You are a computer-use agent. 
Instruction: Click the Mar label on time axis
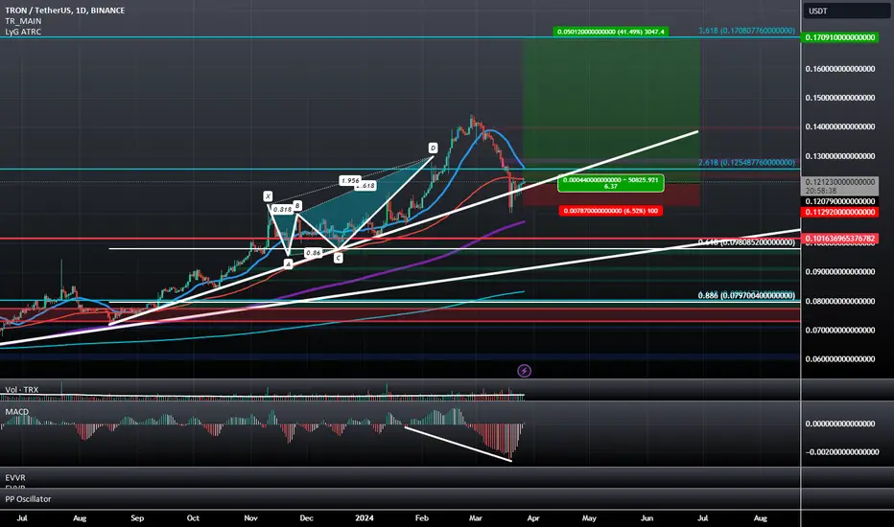pos(476,517)
